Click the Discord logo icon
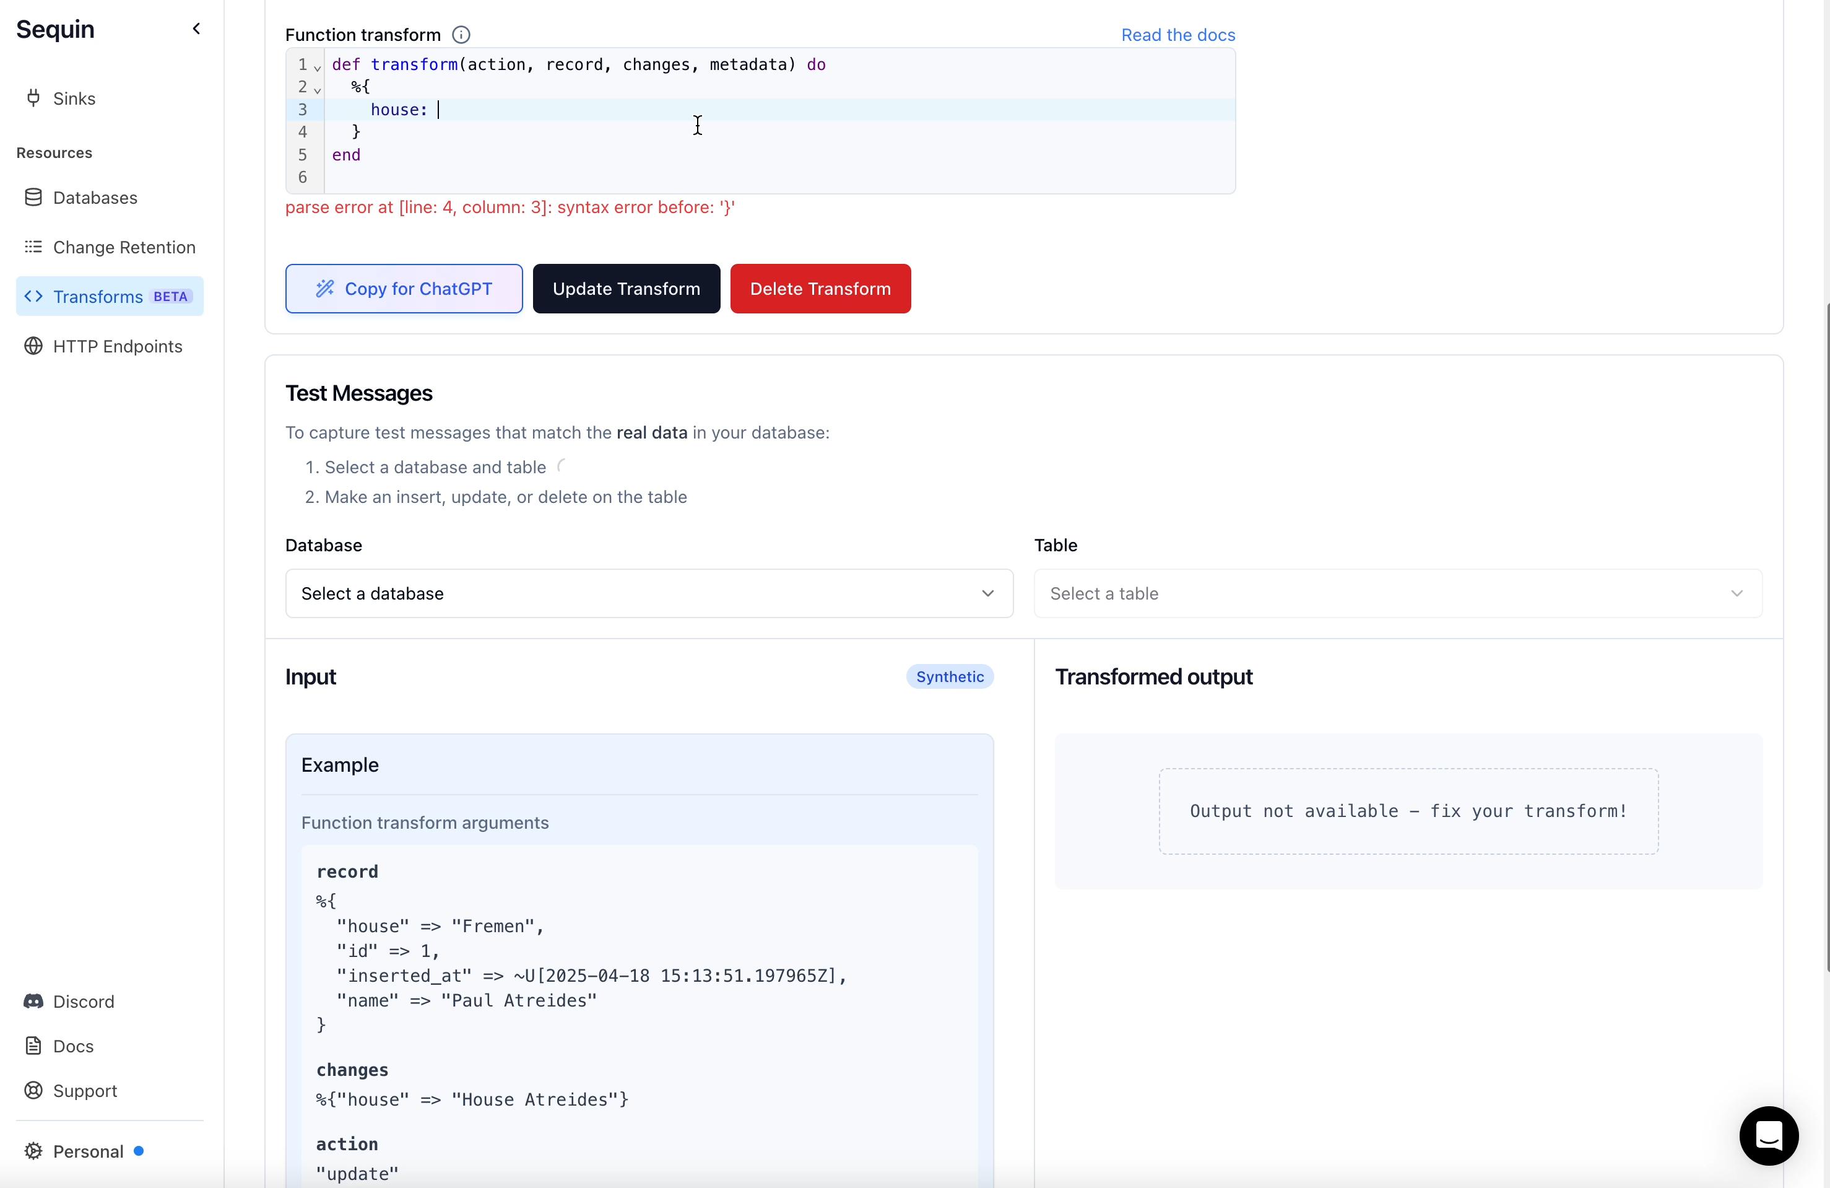The width and height of the screenshot is (1830, 1188). (33, 1001)
